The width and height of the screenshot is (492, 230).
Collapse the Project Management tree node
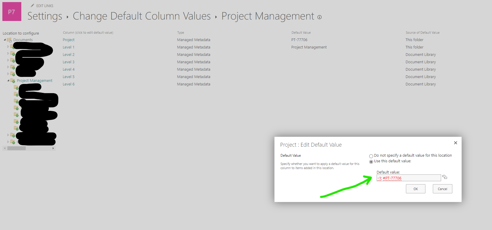8,80
